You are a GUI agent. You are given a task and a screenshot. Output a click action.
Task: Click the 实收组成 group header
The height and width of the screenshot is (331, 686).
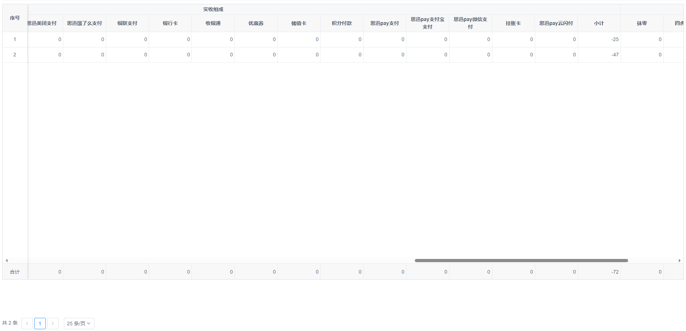coord(213,9)
